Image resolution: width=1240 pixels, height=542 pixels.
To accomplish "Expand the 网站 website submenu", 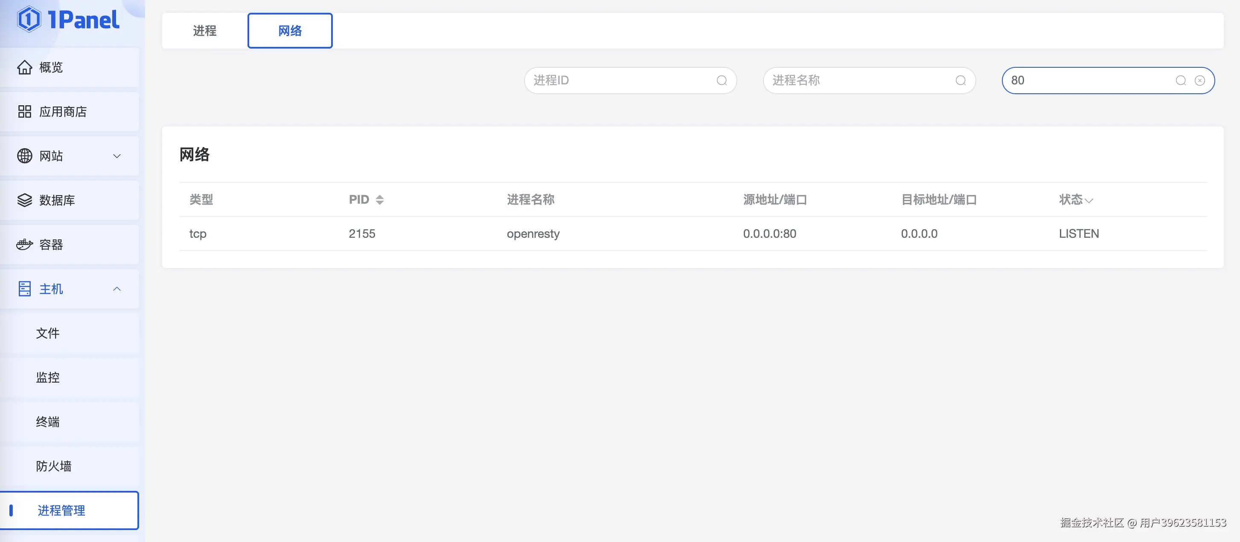I will click(x=116, y=156).
